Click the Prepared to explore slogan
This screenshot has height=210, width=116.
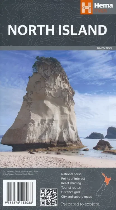click(81, 204)
